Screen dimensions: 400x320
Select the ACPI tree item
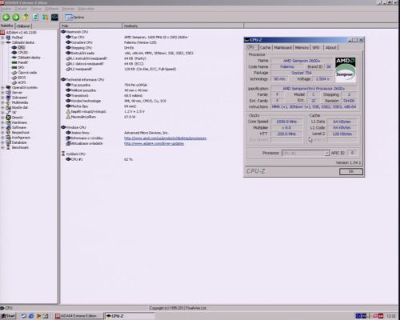pyautogui.click(x=22, y=82)
